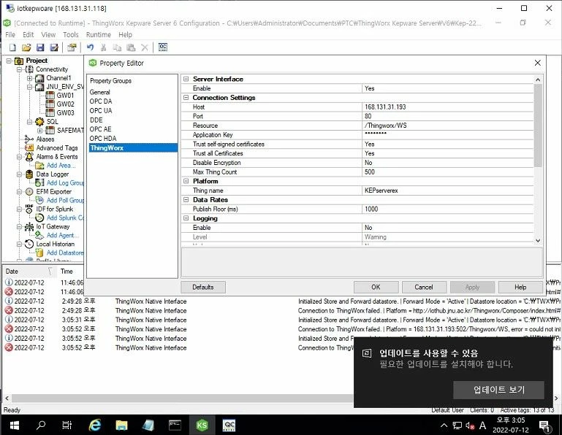Click the Alarms & Events bell icon
Screen dimensions: 562x435
click(x=29, y=156)
